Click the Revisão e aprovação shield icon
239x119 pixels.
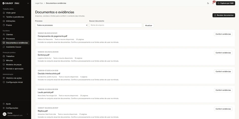point(4,68)
